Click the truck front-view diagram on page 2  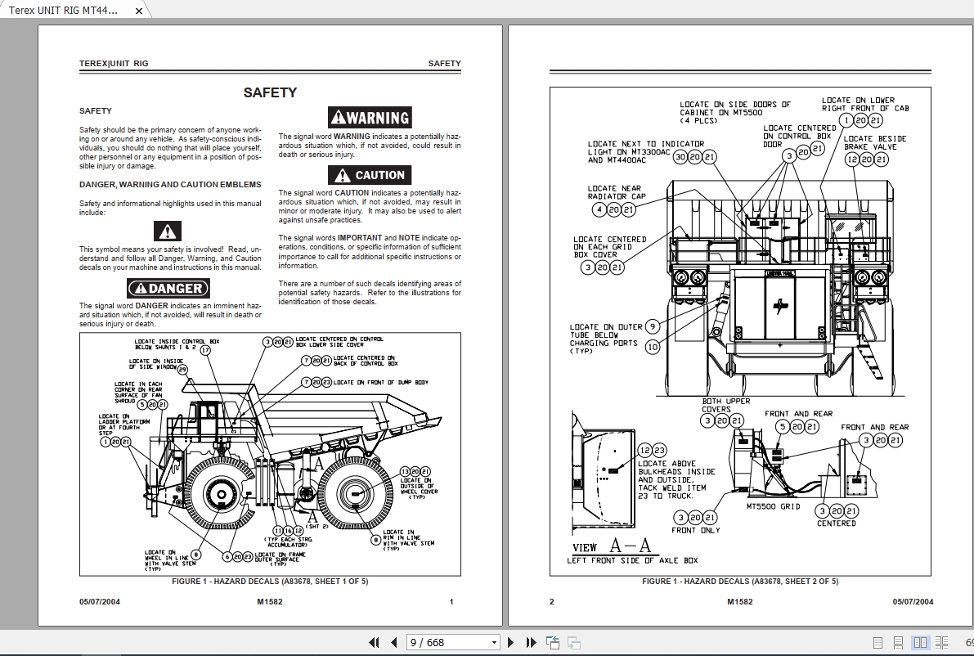click(781, 287)
